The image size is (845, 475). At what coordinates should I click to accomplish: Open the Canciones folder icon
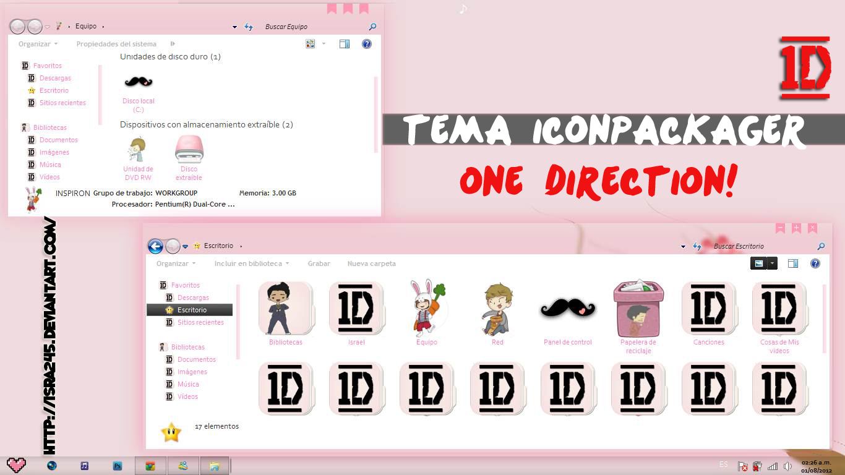[x=709, y=309]
